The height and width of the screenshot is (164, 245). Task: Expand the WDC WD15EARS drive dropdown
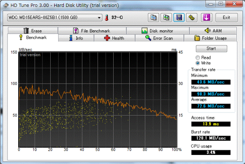coord(55,17)
